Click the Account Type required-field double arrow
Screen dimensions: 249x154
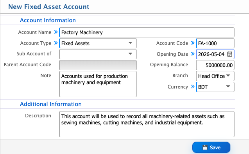pos(56,43)
